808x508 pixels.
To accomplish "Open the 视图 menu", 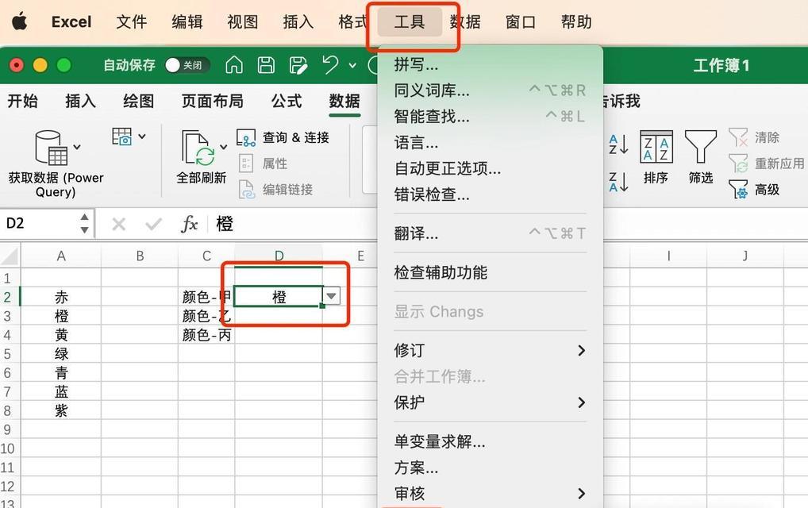I will point(243,21).
